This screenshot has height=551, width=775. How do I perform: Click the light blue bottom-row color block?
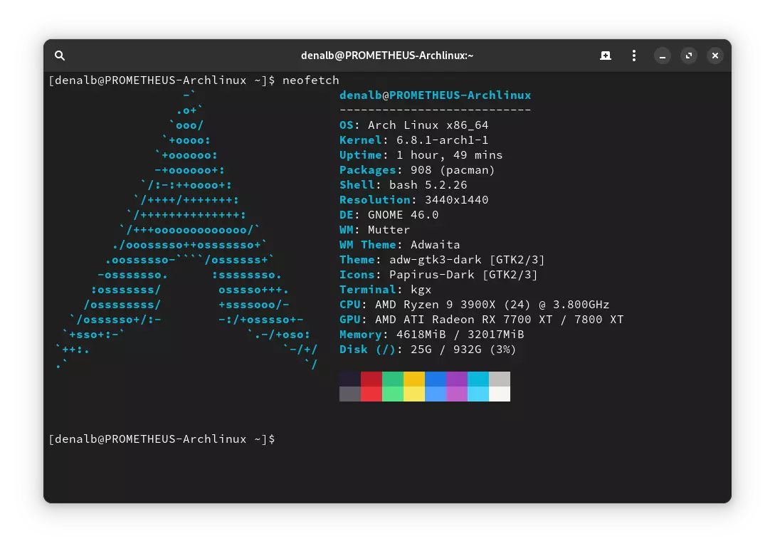pos(436,394)
